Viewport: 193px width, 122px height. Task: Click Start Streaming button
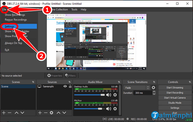[x=175, y=87]
